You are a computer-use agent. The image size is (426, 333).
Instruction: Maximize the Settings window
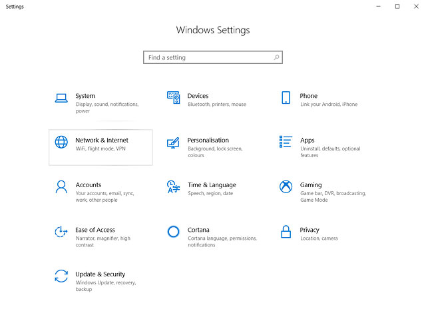(x=397, y=7)
